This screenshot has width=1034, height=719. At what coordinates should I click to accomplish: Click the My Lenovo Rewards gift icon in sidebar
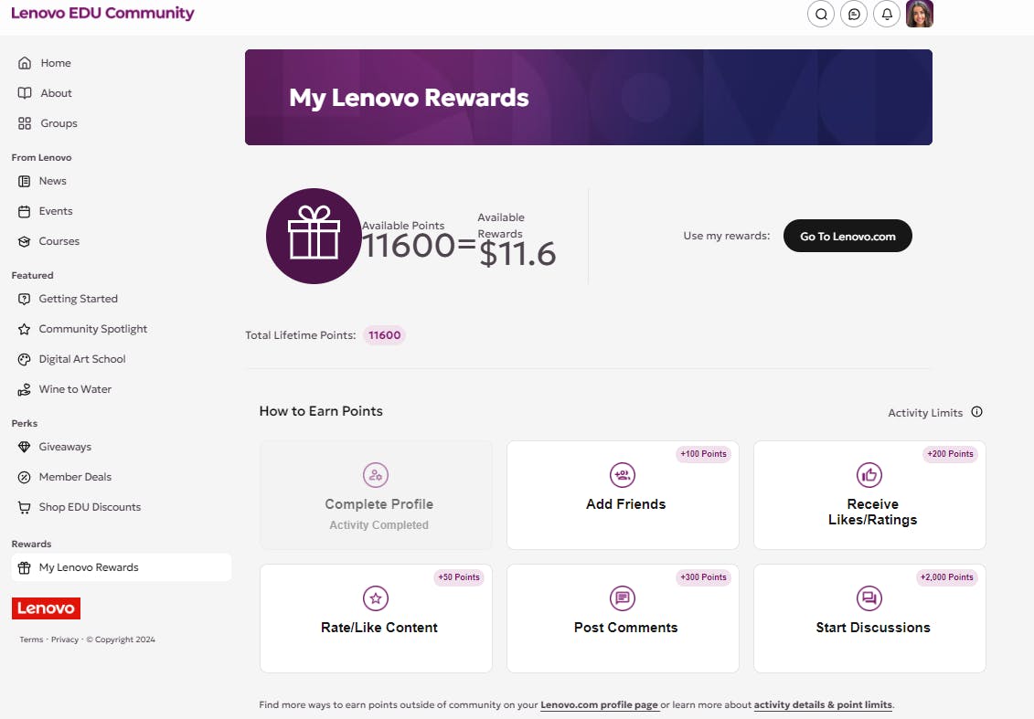tap(25, 567)
